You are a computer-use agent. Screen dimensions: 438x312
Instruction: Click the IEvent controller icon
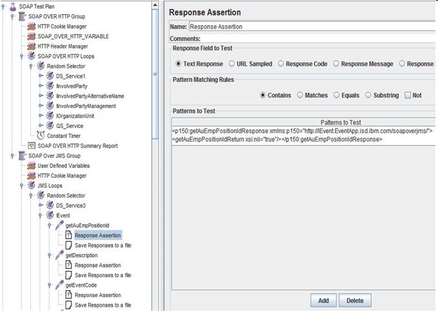tap(50, 216)
